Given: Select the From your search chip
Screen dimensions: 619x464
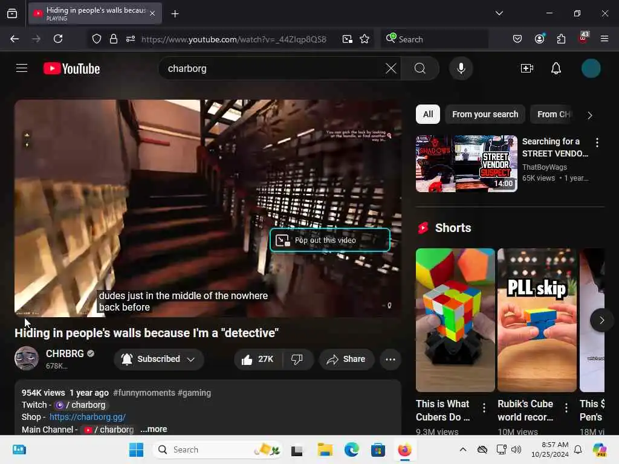Looking at the screenshot, I should 485,114.
